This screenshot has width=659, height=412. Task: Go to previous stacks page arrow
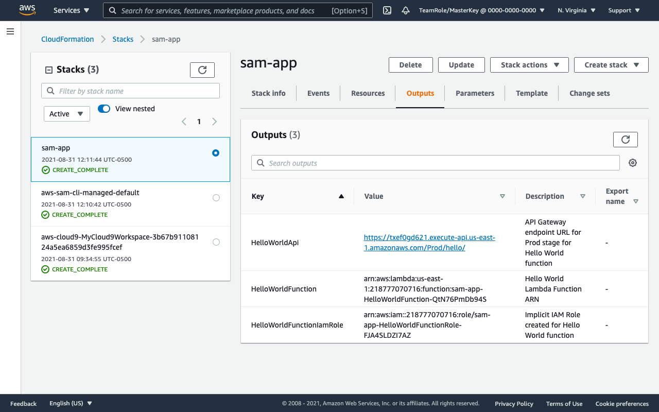point(184,122)
